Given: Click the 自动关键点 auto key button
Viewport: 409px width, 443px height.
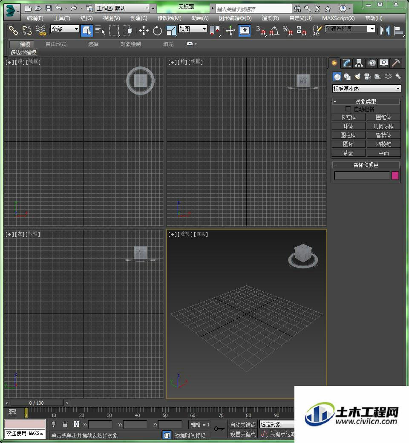Looking at the screenshot, I should pyautogui.click(x=243, y=424).
